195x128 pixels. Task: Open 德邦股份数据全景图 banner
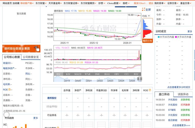click(21, 49)
